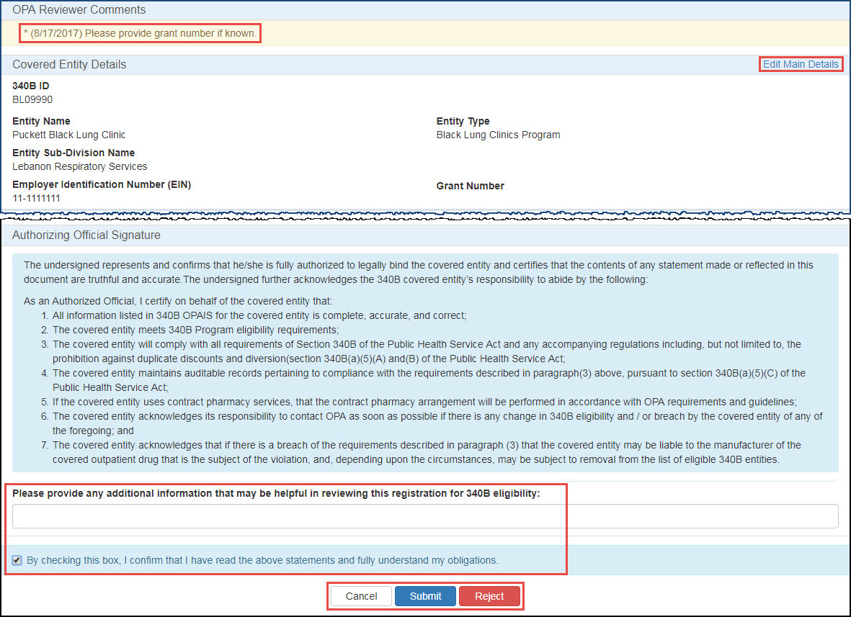Click the 'Please provide any additional information' label
The height and width of the screenshot is (617, 851).
point(276,493)
